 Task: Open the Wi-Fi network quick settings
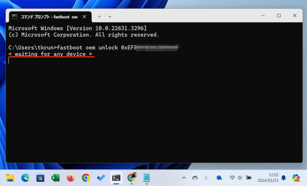pyautogui.click(x=232, y=178)
